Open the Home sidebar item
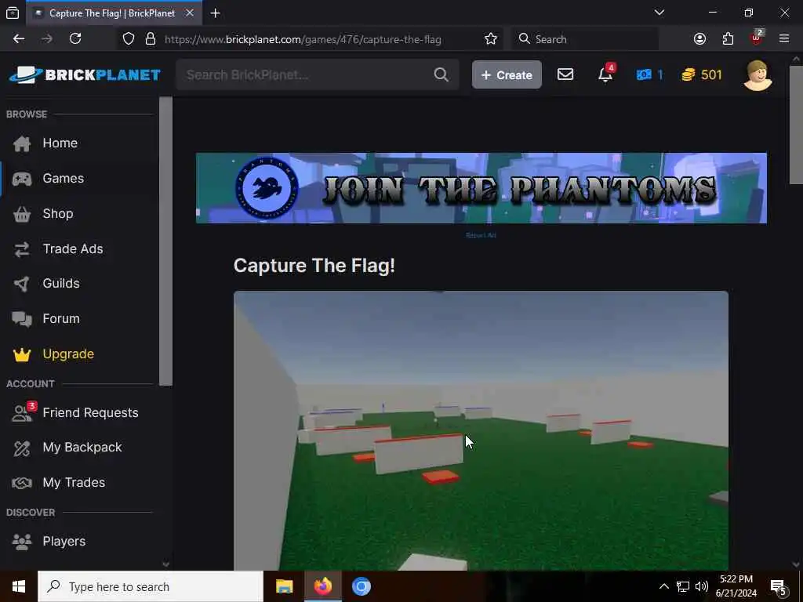This screenshot has width=803, height=602. (79, 143)
